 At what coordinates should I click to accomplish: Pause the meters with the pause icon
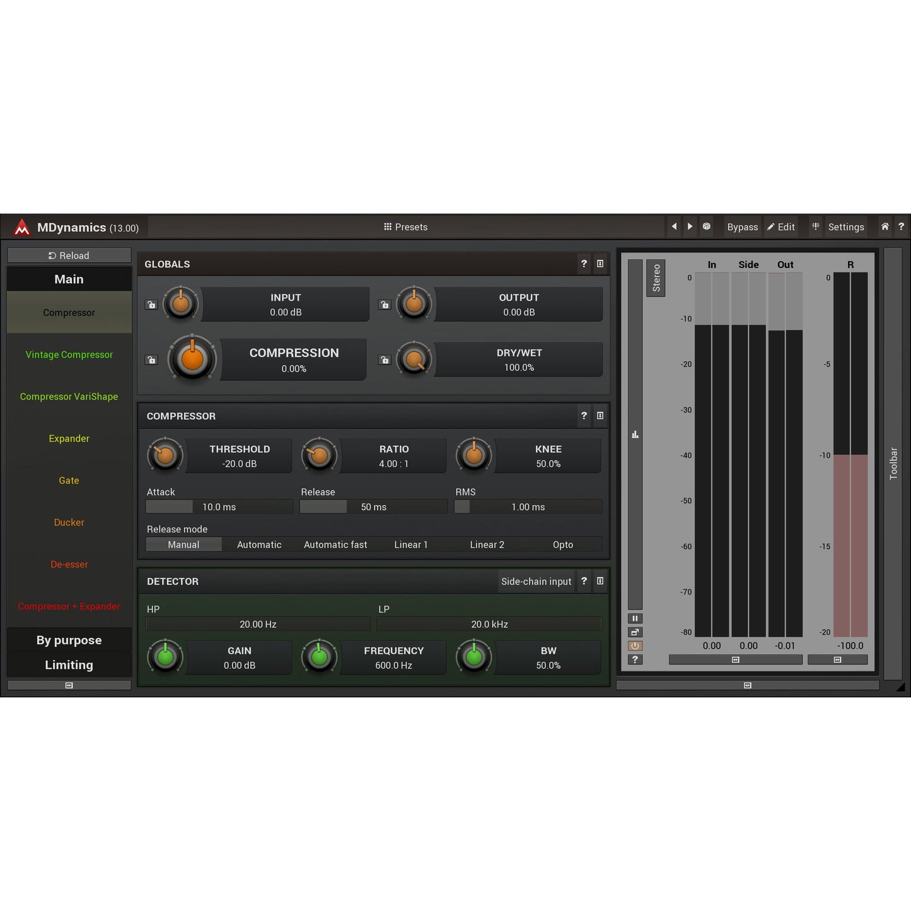click(x=635, y=618)
